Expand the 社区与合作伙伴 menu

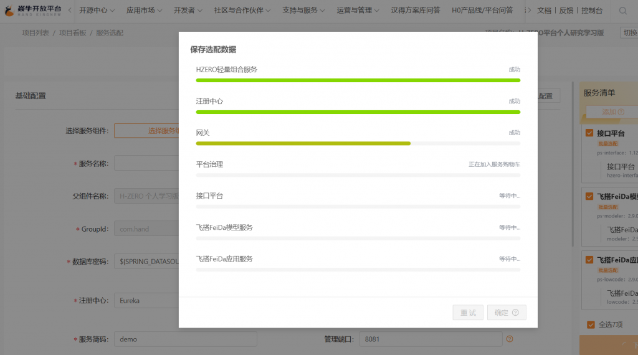click(242, 11)
